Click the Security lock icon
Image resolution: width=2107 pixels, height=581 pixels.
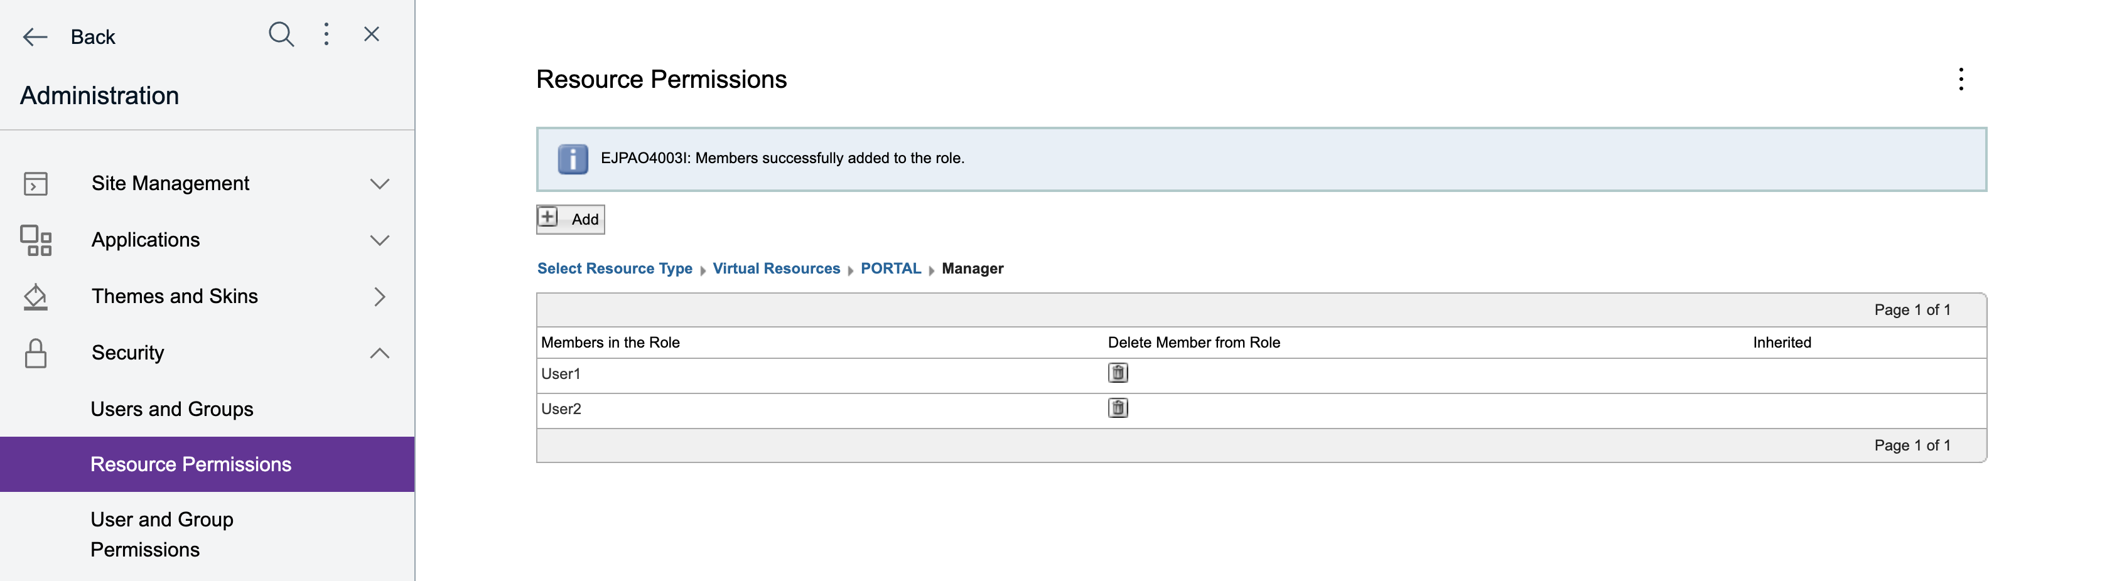tap(35, 353)
